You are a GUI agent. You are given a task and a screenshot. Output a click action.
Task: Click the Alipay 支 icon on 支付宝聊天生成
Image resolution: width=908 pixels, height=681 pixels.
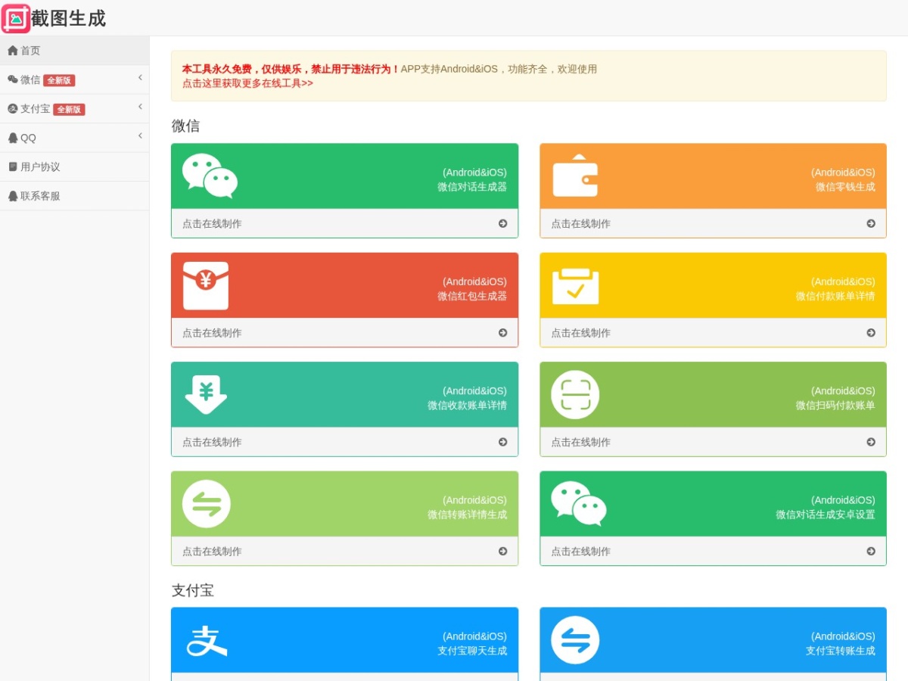coord(207,640)
